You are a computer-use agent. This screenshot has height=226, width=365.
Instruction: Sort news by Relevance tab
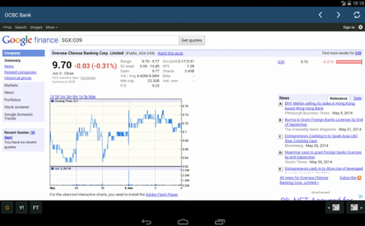pyautogui.click(x=338, y=98)
